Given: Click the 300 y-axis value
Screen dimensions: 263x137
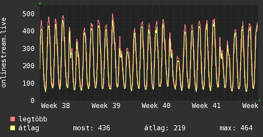Looking at the screenshot, I should [x=28, y=48].
